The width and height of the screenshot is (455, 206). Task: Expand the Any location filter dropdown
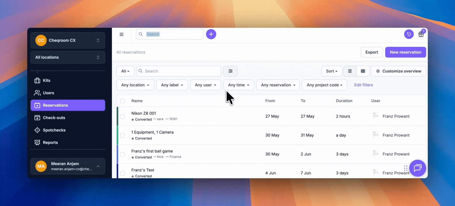135,85
